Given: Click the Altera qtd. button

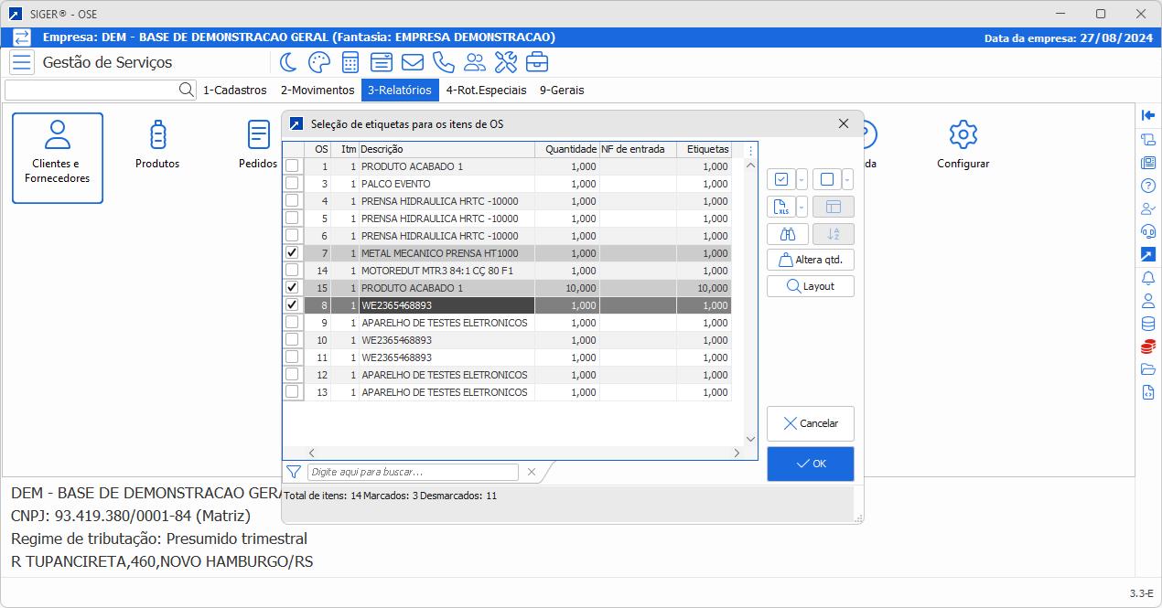Looking at the screenshot, I should [x=810, y=260].
